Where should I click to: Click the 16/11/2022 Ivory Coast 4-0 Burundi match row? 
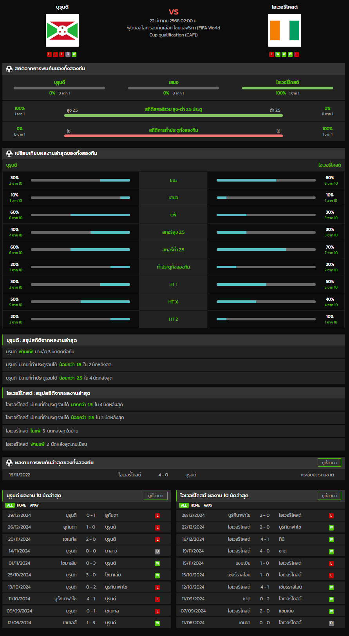pyautogui.click(x=174, y=475)
